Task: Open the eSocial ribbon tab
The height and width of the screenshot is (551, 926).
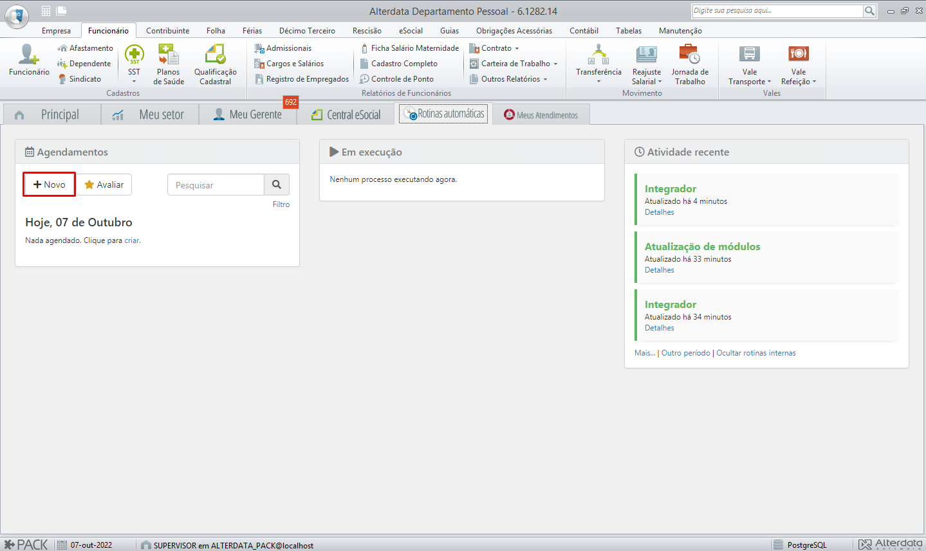Action: pyautogui.click(x=411, y=31)
